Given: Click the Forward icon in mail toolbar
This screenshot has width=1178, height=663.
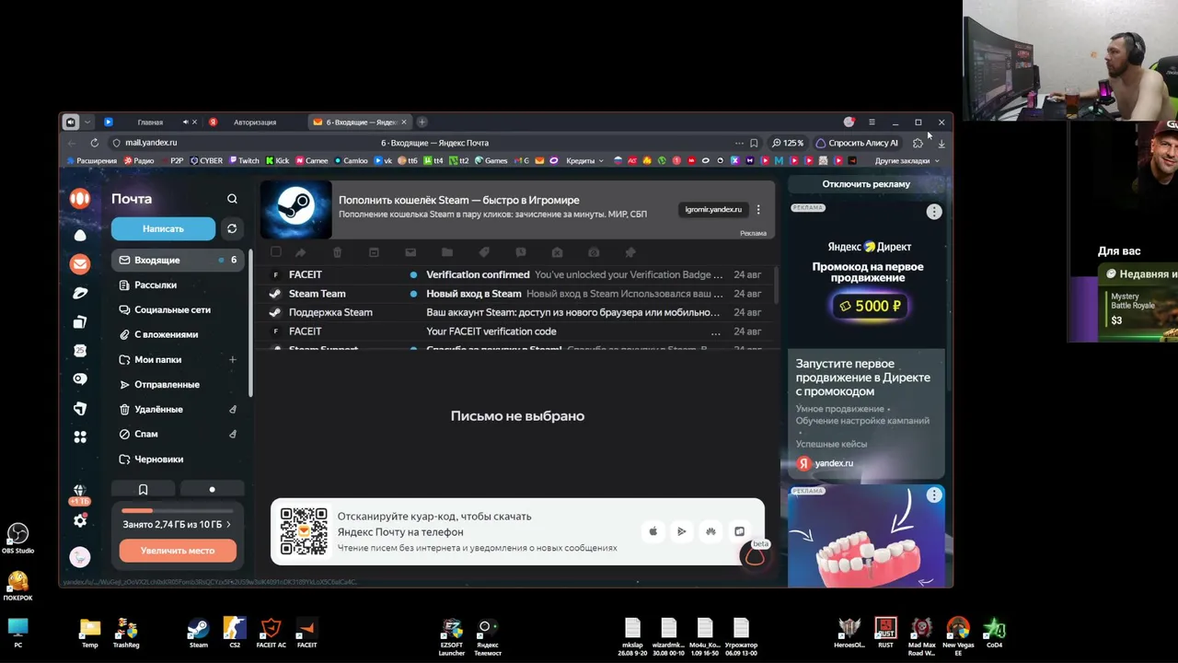Looking at the screenshot, I should pos(300,252).
